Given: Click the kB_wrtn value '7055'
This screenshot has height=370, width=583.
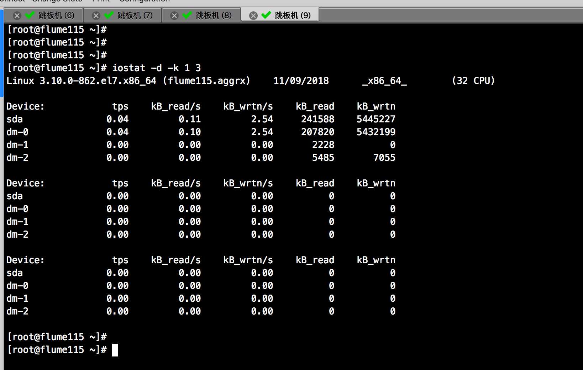Looking at the screenshot, I should pyautogui.click(x=384, y=158).
